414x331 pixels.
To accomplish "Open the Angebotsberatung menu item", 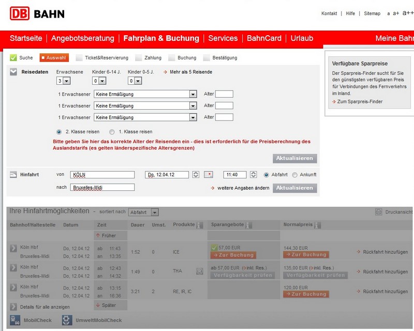I will [83, 38].
